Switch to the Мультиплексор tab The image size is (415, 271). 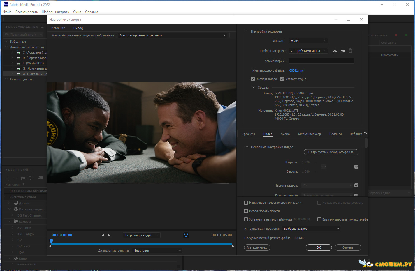(x=310, y=134)
